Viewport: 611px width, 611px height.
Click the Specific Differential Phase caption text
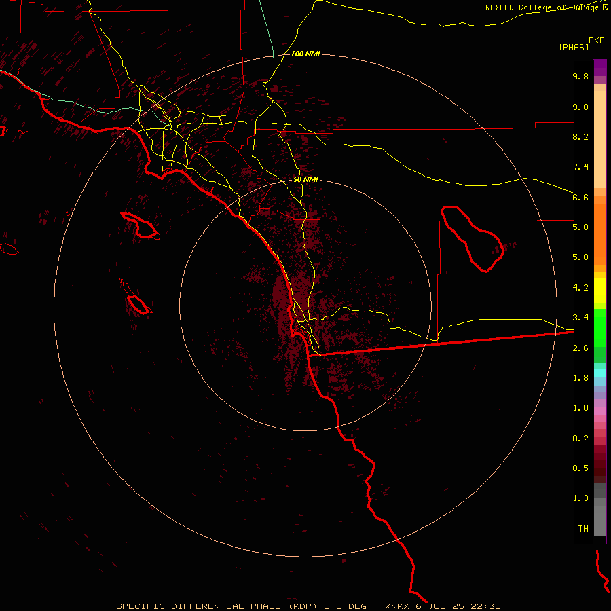tap(309, 606)
